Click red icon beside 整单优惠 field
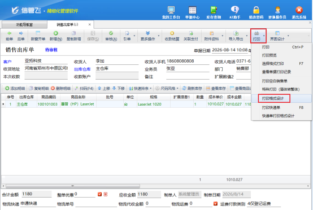Screen dimensions: 313x210 click(x=99, y=194)
